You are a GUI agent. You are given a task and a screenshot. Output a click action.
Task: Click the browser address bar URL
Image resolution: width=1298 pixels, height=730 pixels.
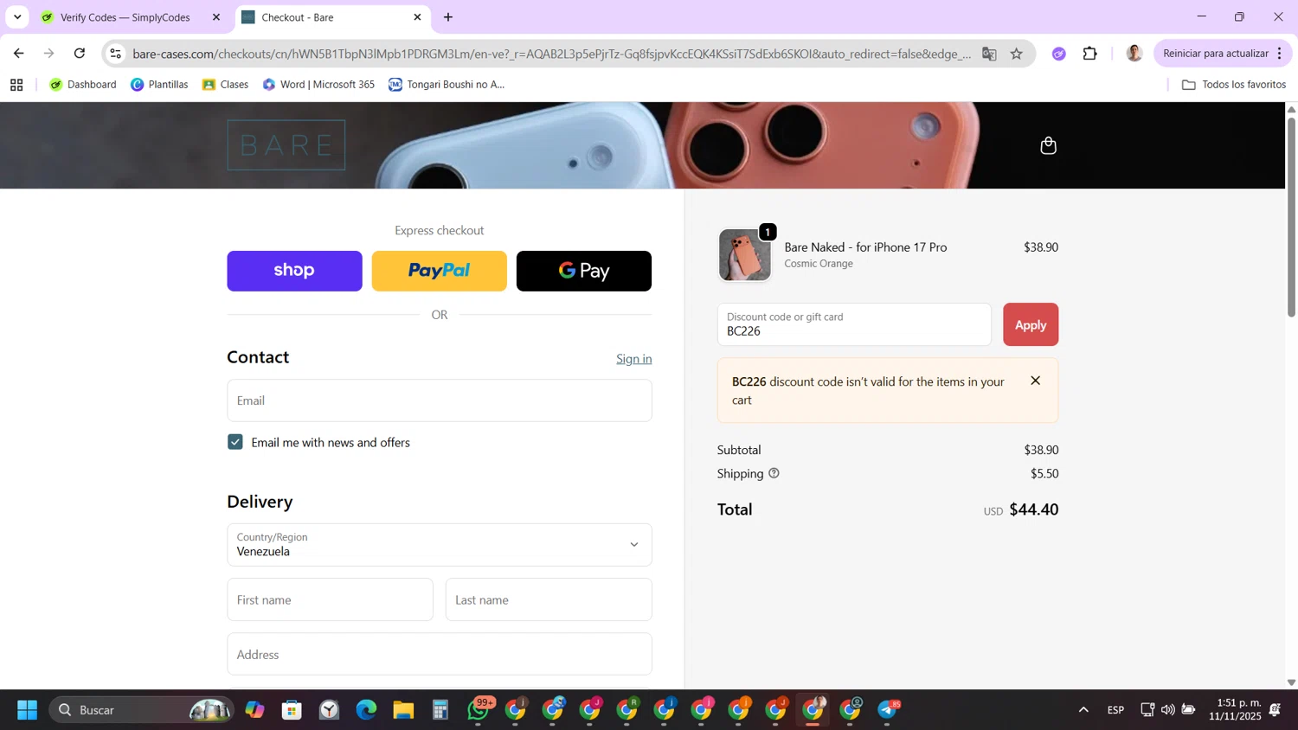click(x=551, y=54)
